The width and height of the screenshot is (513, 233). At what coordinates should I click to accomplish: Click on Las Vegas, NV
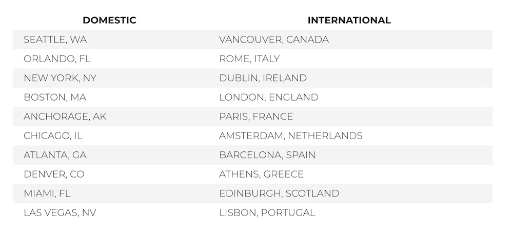[60, 212]
